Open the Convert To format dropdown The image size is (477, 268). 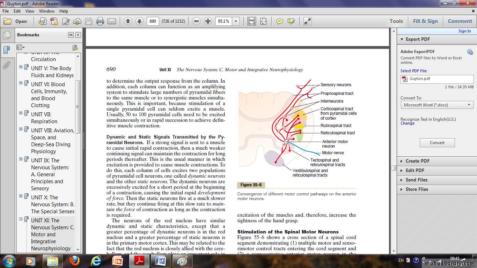point(437,105)
